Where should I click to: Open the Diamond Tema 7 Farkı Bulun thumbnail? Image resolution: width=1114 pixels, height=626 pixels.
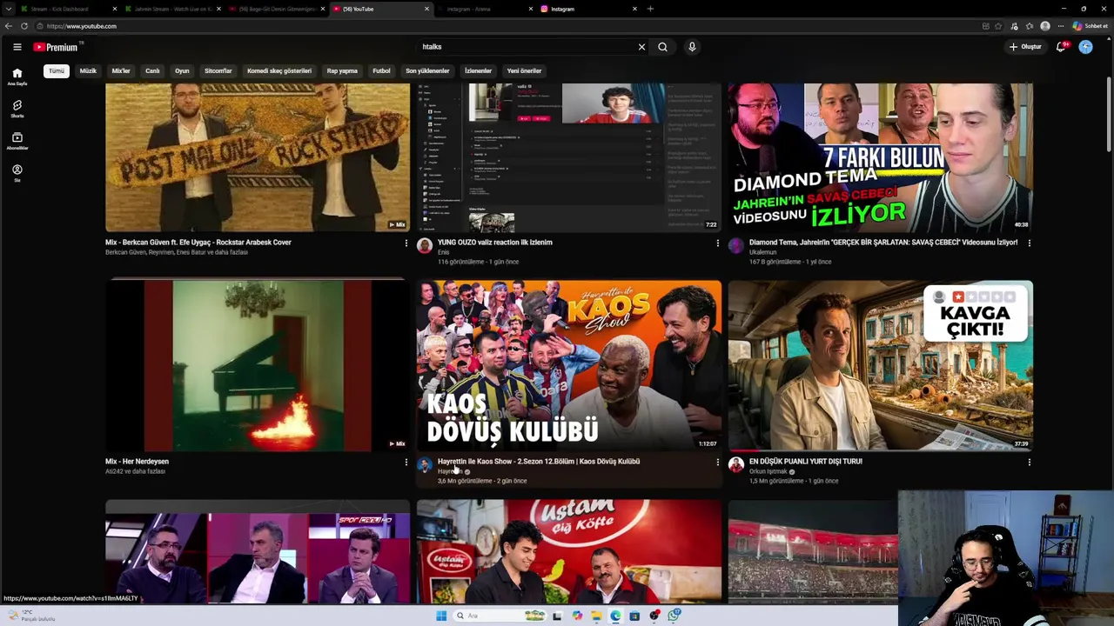881,157
